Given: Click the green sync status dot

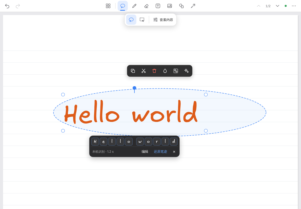Looking at the screenshot, I should coord(286,6).
